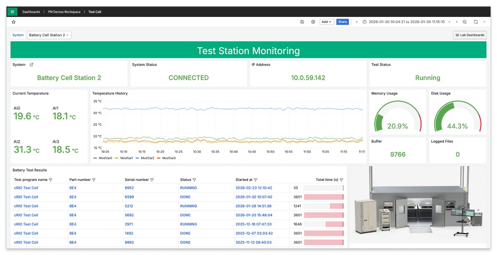
Task: Star this dashboard as favorite
Action: [x=13, y=22]
